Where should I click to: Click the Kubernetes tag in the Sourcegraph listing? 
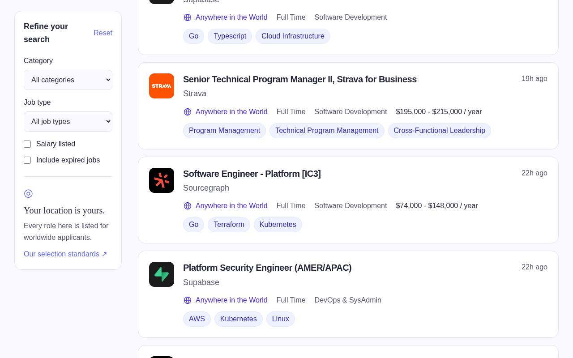[278, 225]
